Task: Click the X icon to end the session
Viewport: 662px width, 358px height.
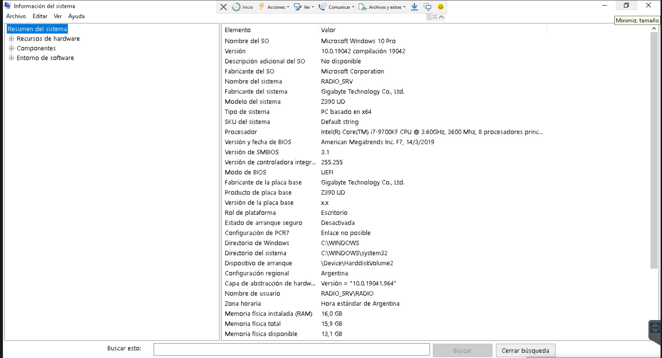Action: pos(223,7)
